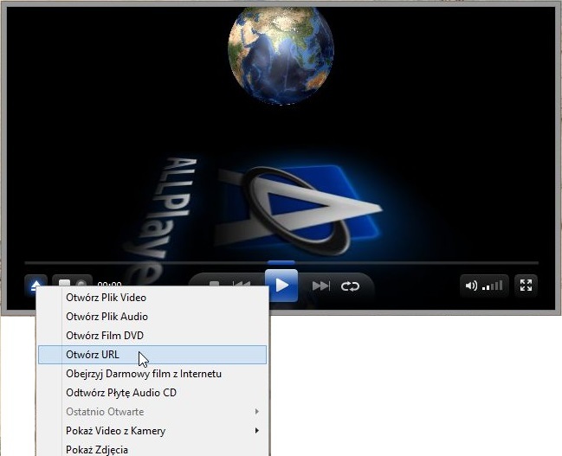Start playback with the Play button

[x=281, y=286]
